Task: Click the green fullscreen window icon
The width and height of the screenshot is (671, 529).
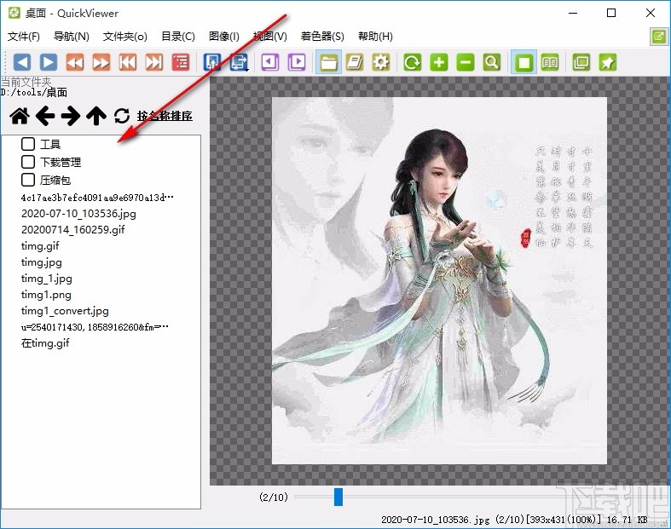Action: 581,62
